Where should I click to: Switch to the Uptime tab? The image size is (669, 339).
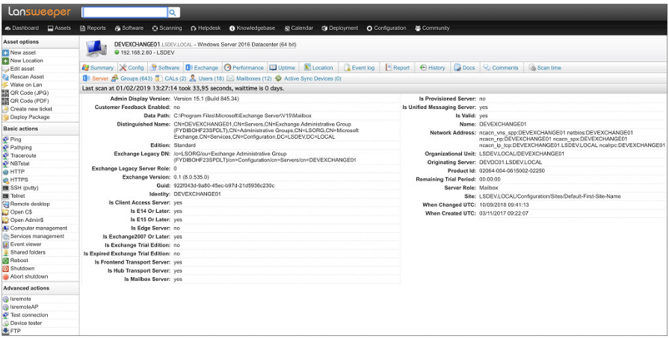(282, 68)
